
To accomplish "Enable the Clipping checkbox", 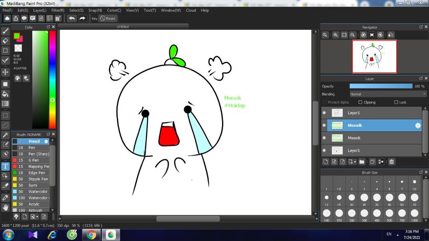I will click(360, 103).
